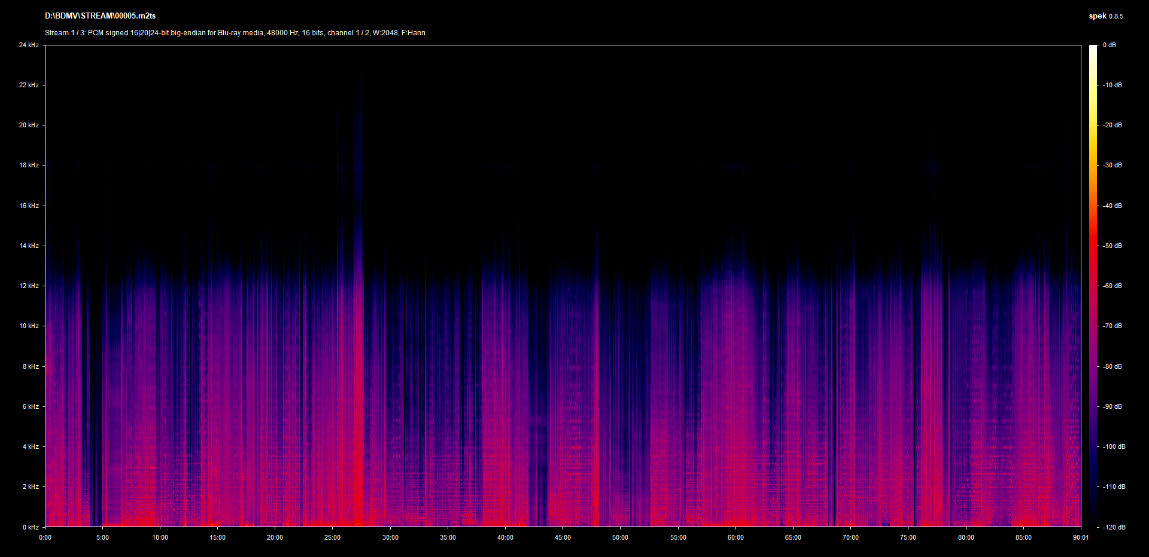Click the 45:00 time axis marker
1149x557 pixels.
[x=563, y=537]
